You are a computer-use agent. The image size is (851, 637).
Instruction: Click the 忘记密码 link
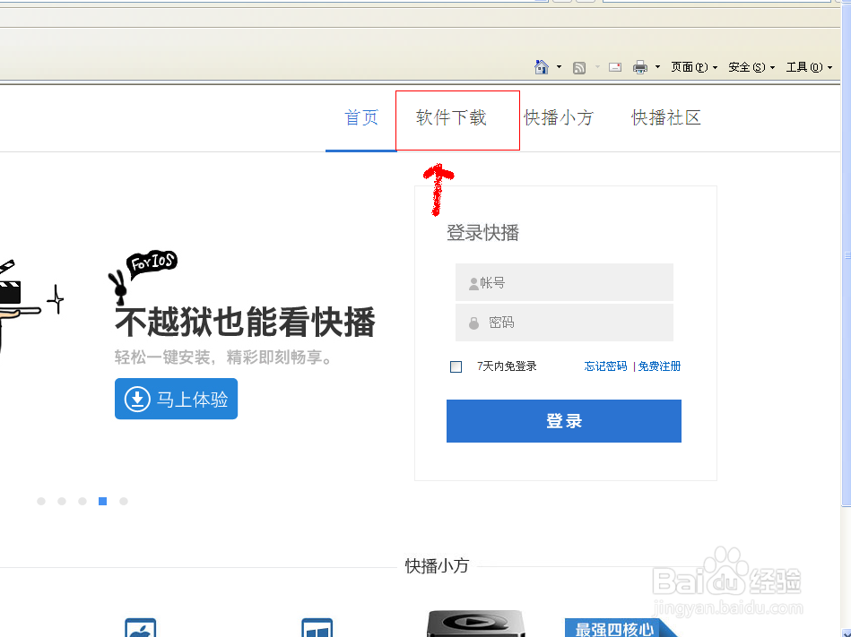coord(605,366)
